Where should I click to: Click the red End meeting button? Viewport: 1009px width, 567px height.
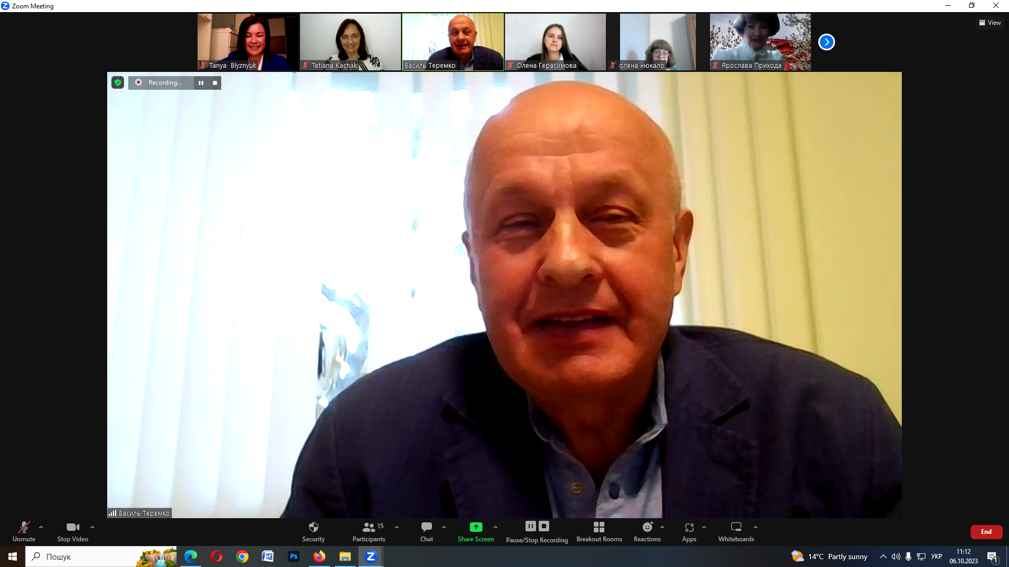pyautogui.click(x=986, y=532)
